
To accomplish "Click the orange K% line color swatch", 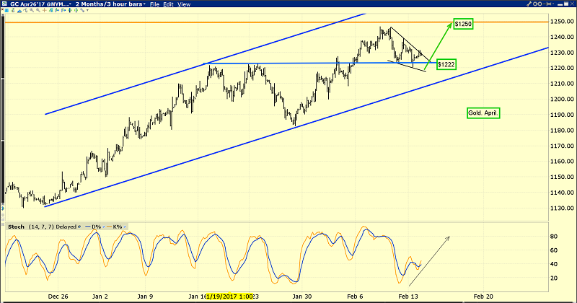I will pos(110,227).
